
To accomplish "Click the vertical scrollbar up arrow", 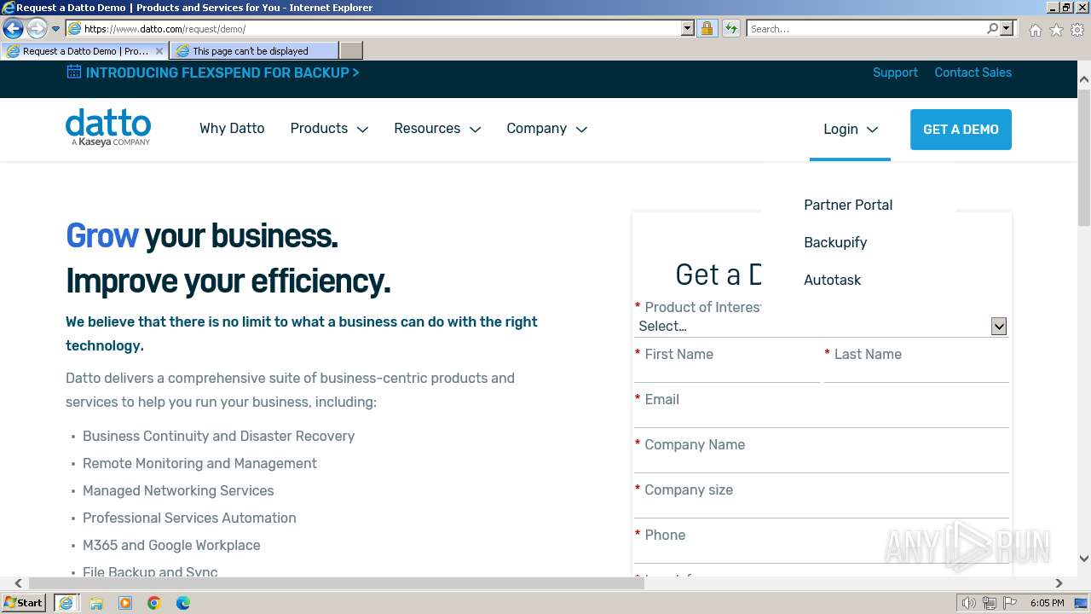I will pos(1084,79).
